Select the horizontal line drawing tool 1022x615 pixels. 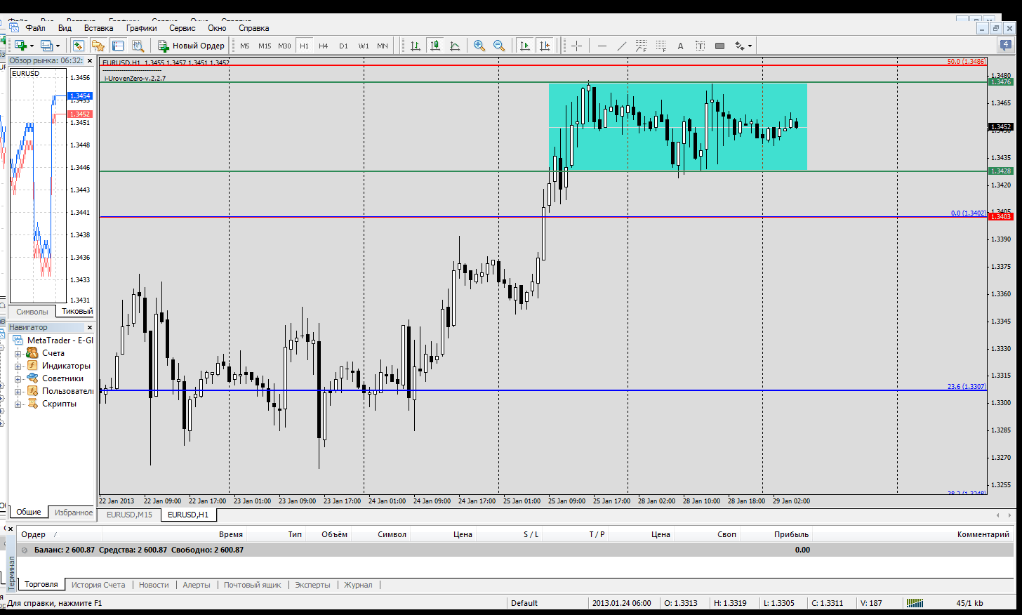click(x=602, y=46)
